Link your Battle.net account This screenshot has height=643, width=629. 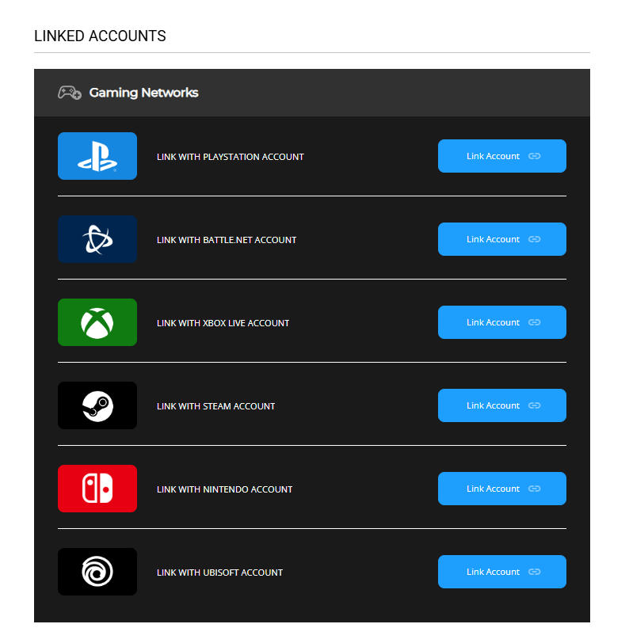coord(501,239)
